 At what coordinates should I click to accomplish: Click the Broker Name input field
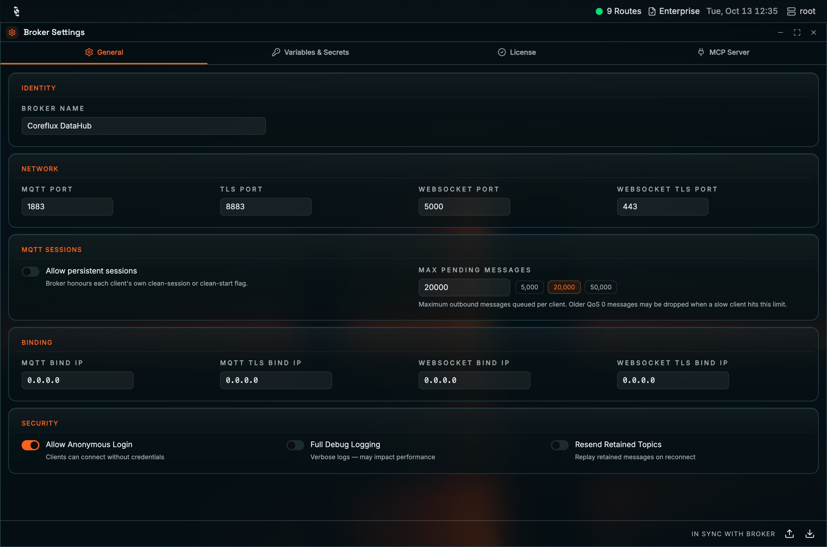[x=143, y=126]
